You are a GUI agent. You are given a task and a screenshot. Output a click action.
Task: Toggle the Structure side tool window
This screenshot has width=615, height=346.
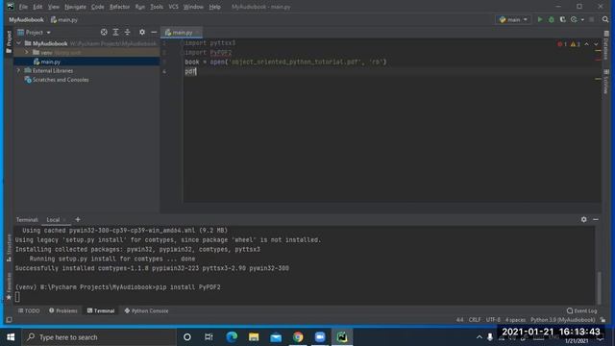pos(9,248)
